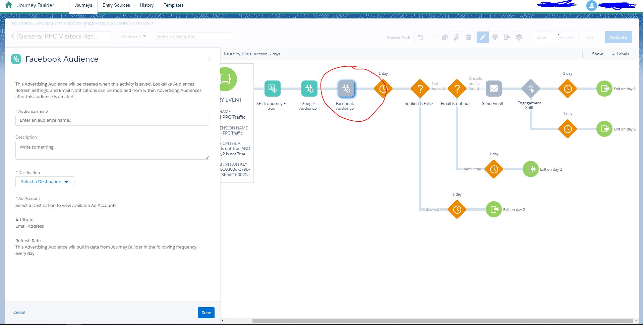Open the Version 1 dropdown
This screenshot has height=325, width=643.
(133, 36)
